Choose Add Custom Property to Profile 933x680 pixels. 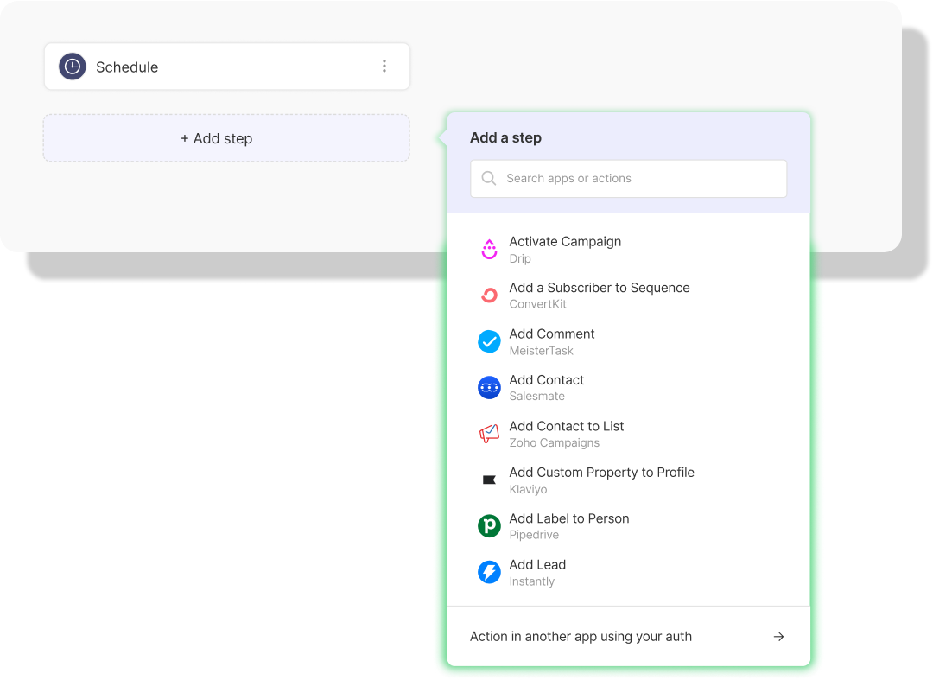pos(601,473)
